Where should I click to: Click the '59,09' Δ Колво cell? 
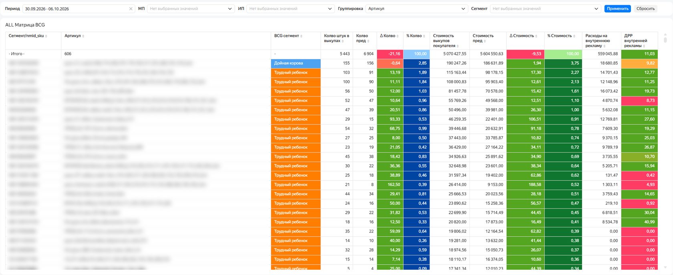(x=390, y=231)
